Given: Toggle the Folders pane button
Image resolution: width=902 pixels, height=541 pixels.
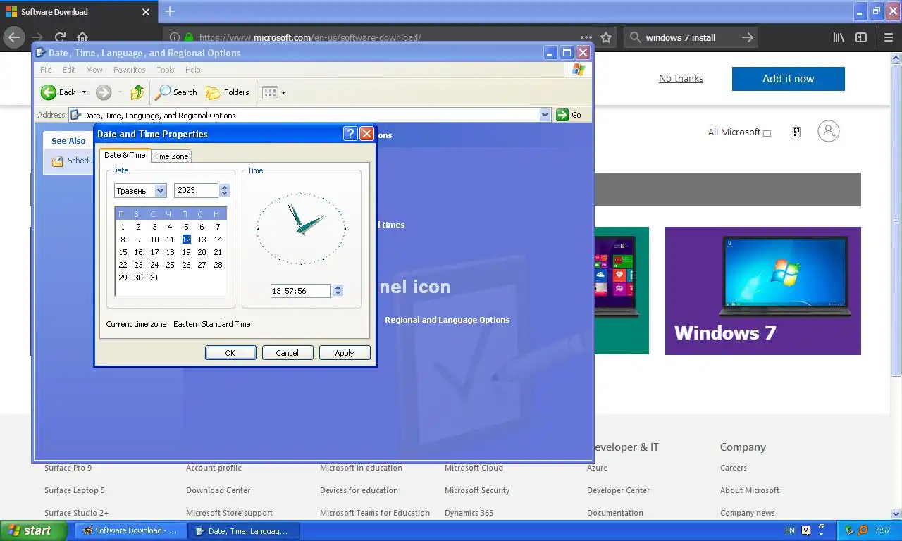Looking at the screenshot, I should (x=228, y=92).
